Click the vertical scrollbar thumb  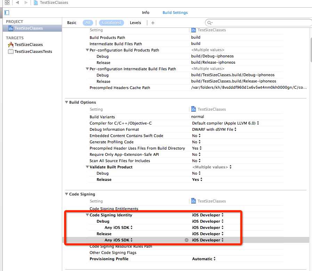point(311,50)
